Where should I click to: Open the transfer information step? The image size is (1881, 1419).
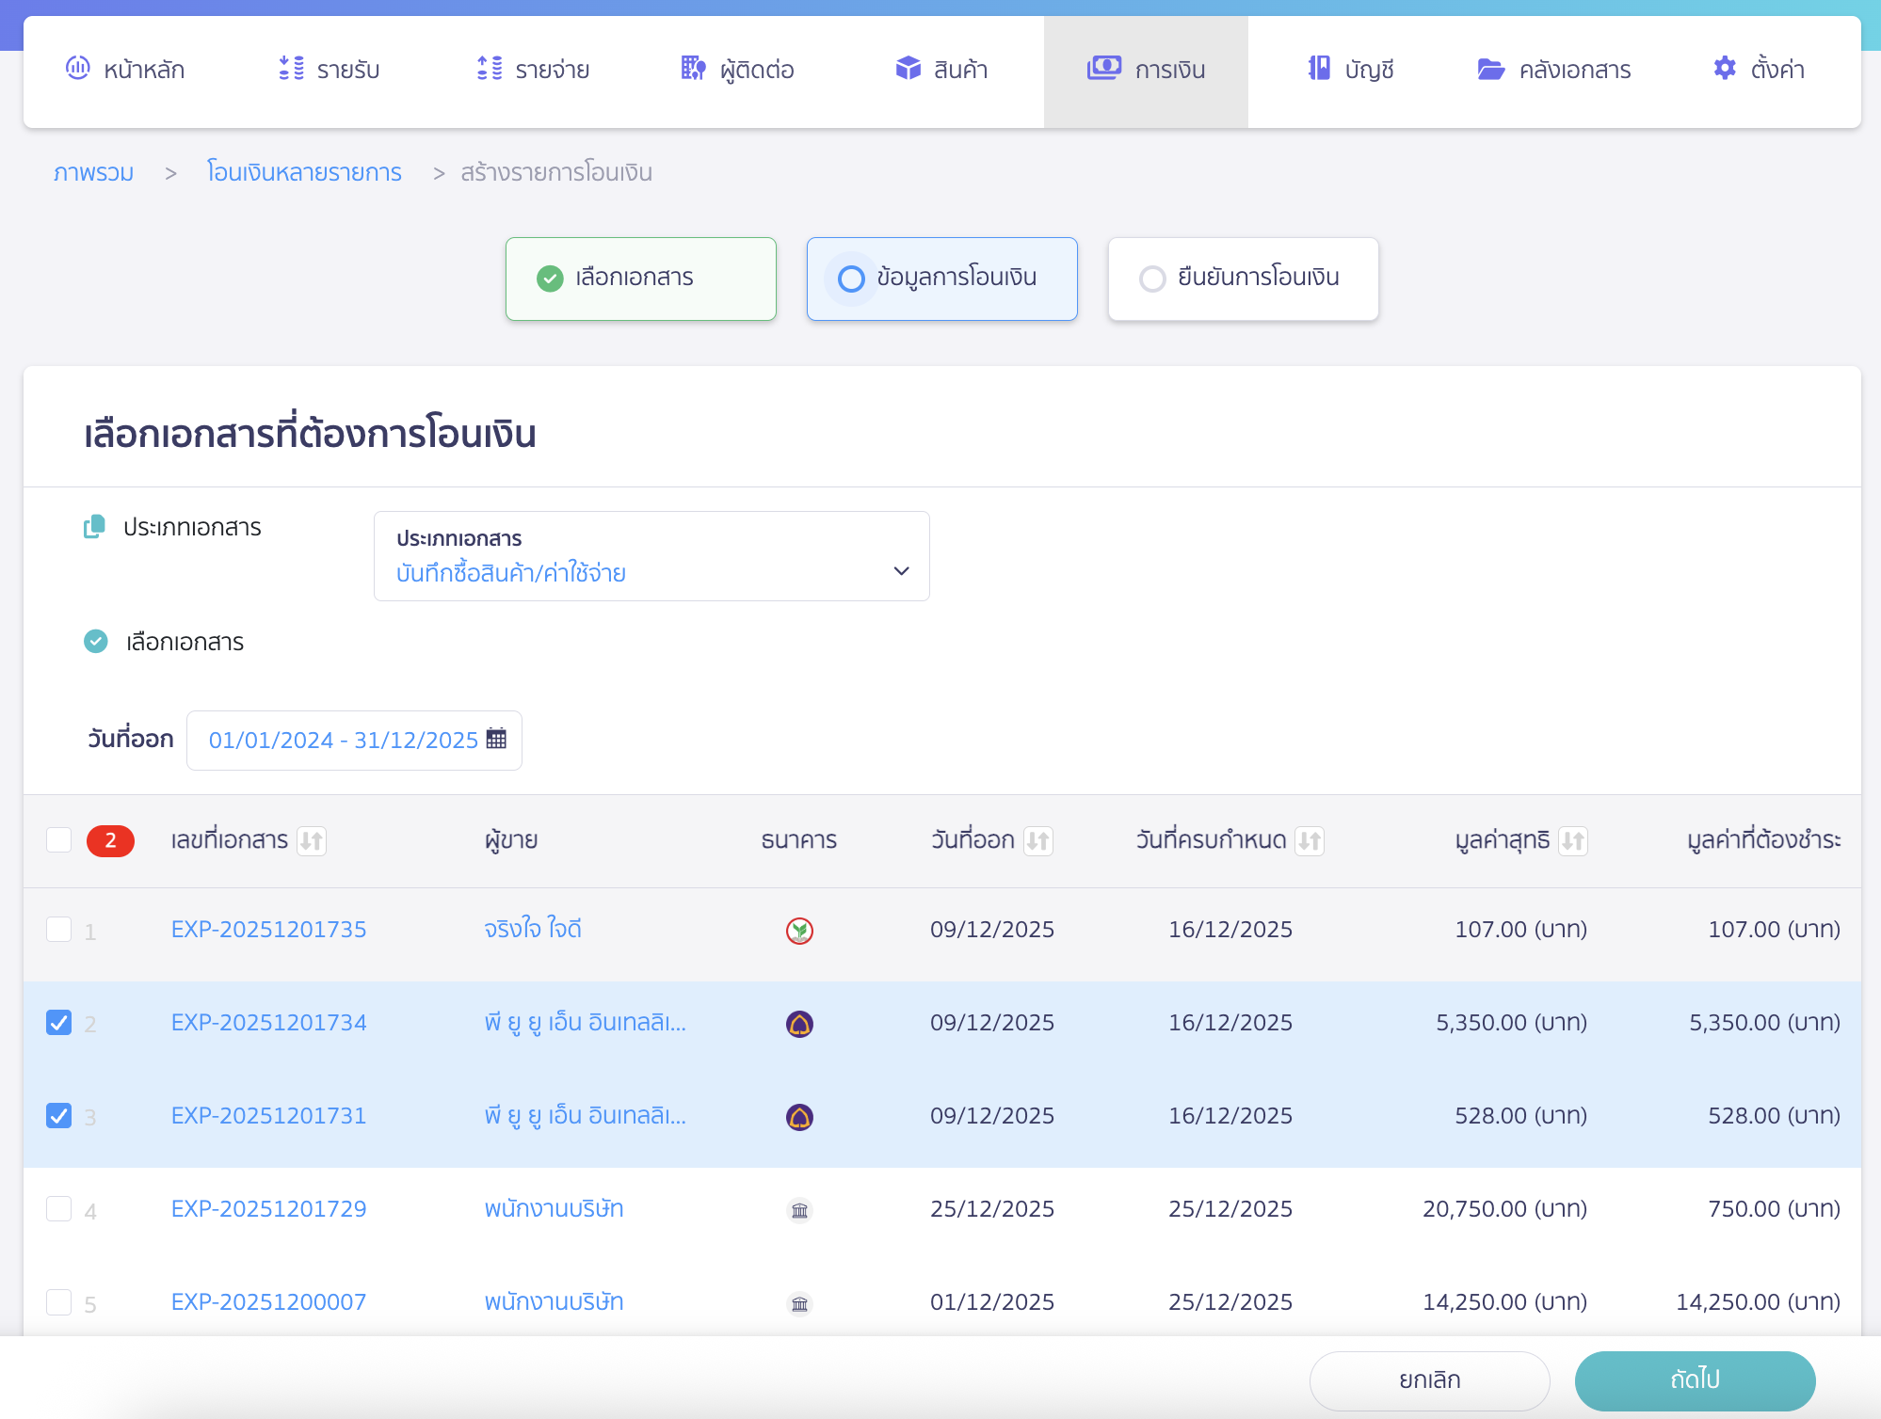941,279
